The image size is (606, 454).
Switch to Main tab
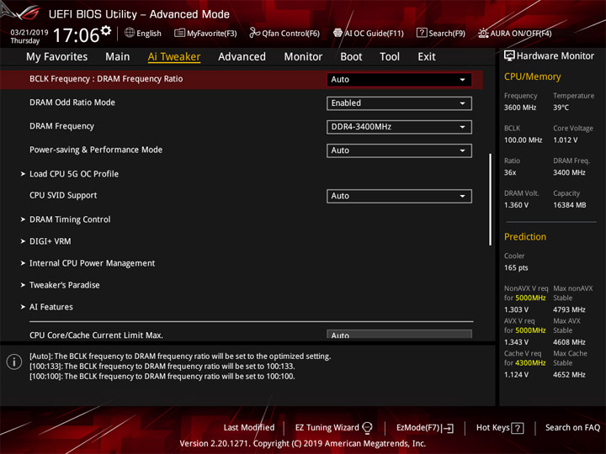coord(118,57)
